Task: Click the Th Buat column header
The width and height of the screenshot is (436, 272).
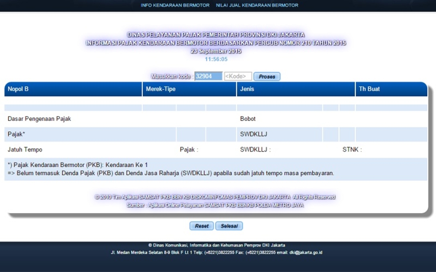Action: pyautogui.click(x=370, y=89)
